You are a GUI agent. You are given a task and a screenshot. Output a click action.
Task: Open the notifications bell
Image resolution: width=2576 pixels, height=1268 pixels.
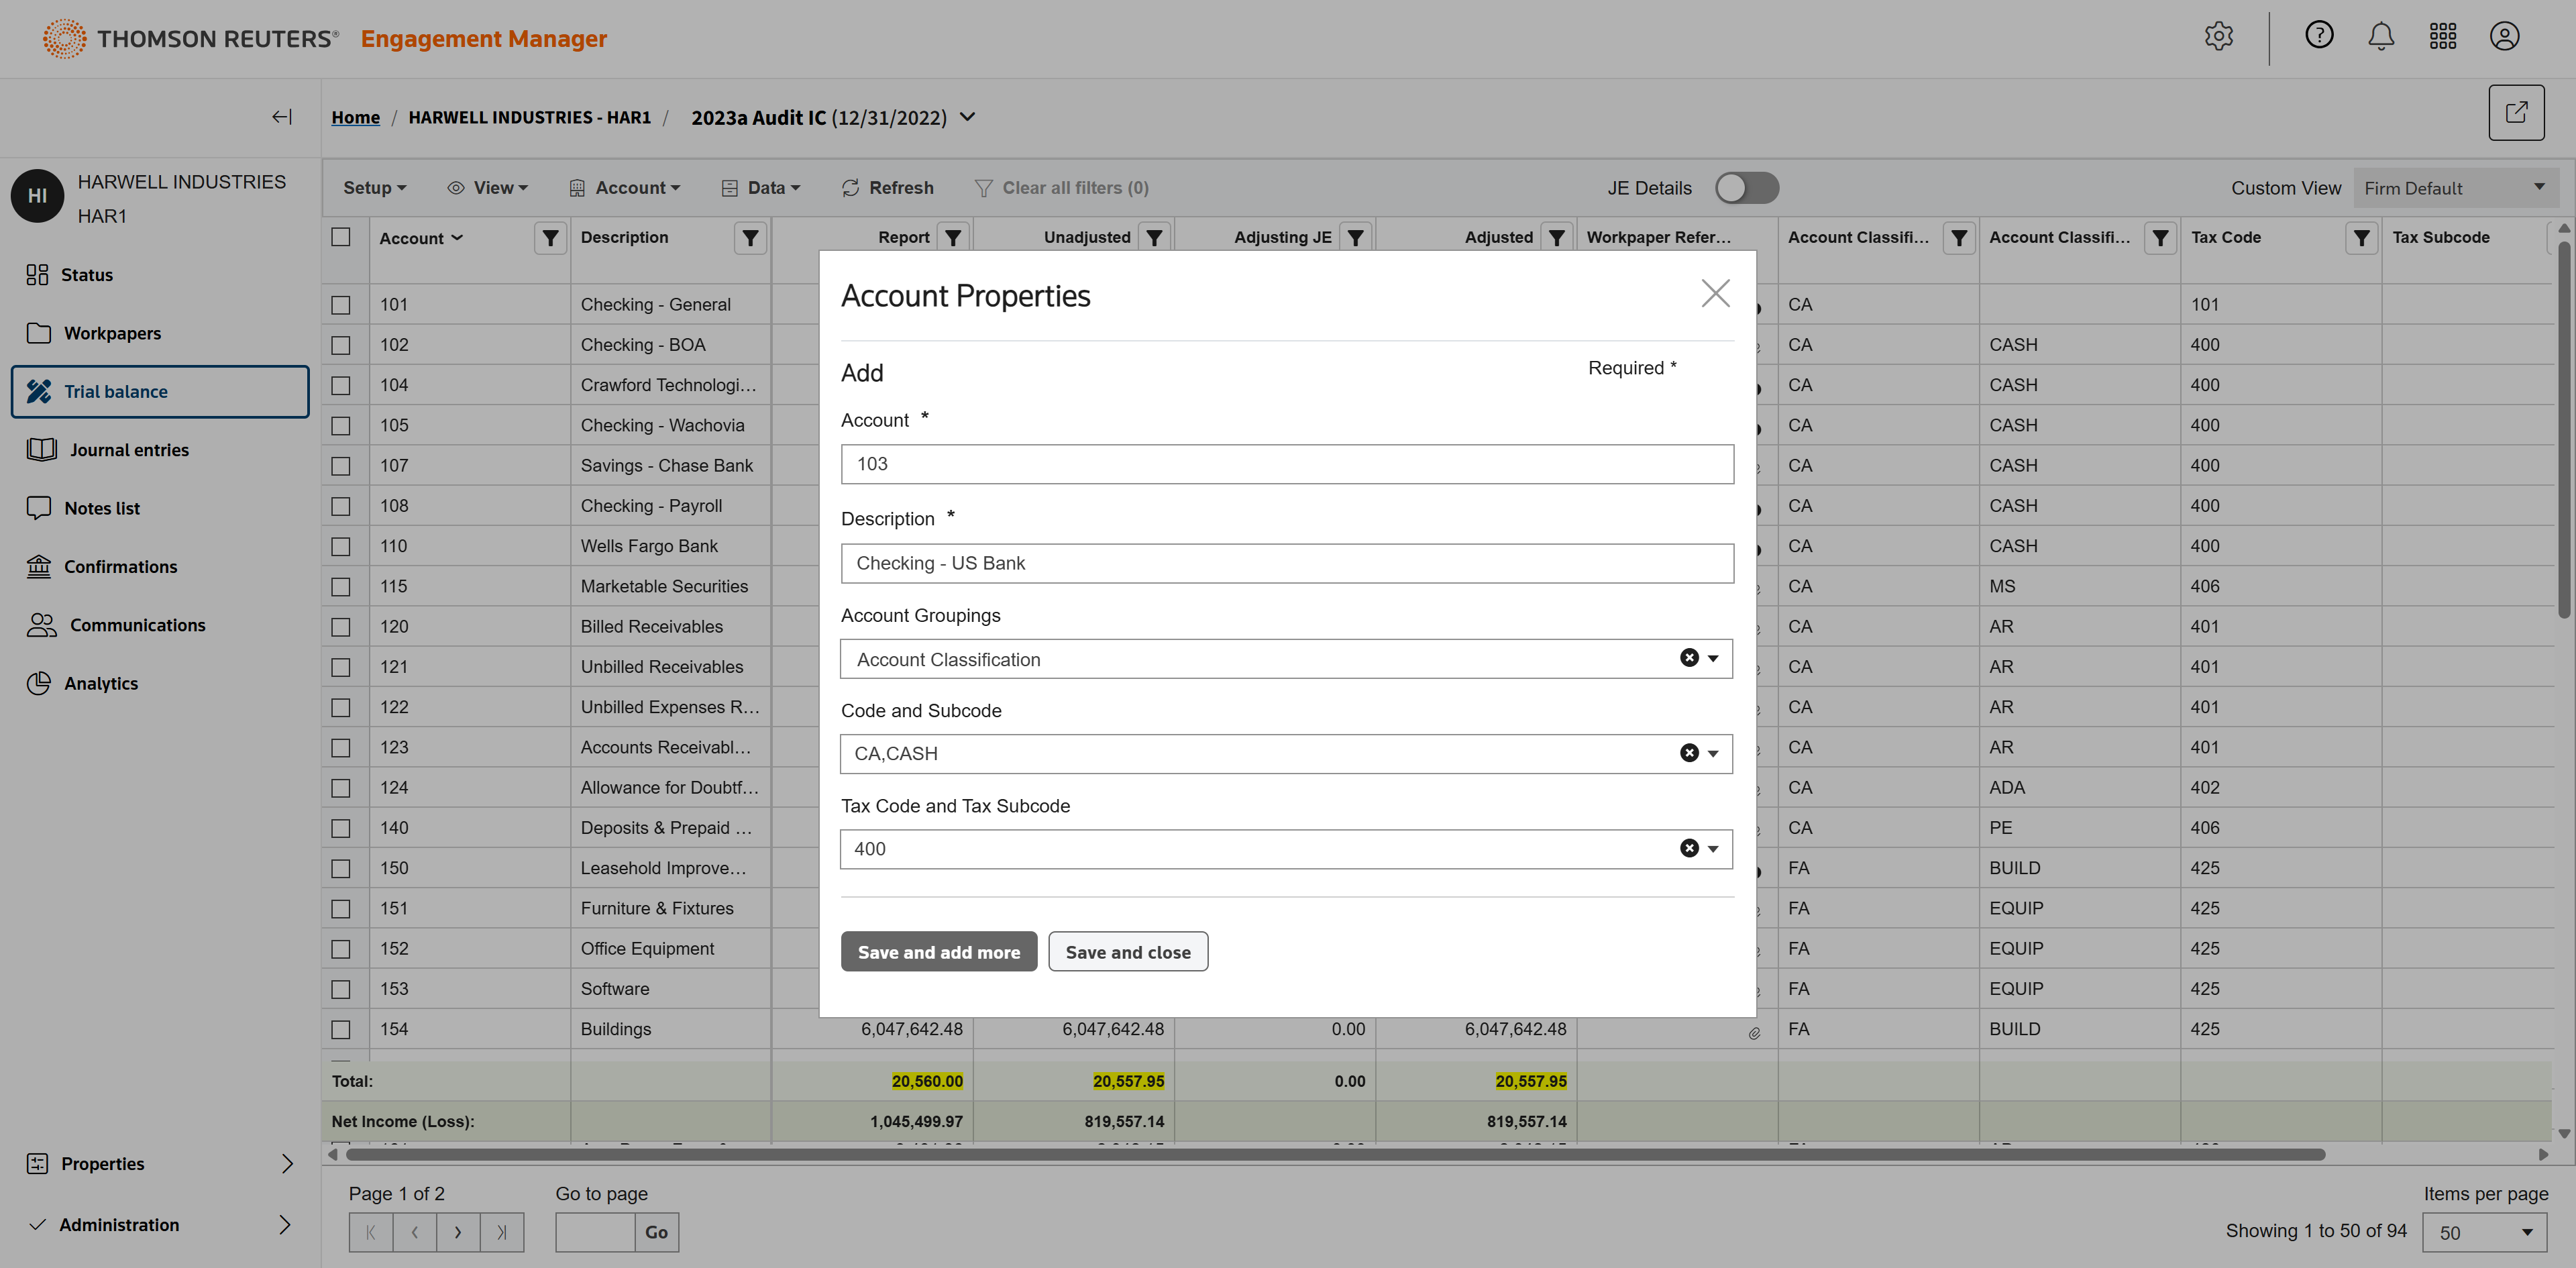[2381, 37]
